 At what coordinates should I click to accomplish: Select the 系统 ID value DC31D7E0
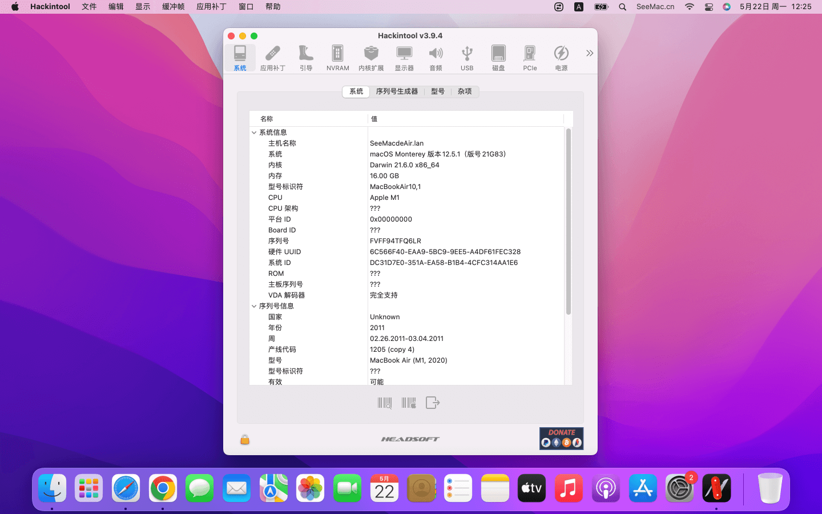[444, 263]
